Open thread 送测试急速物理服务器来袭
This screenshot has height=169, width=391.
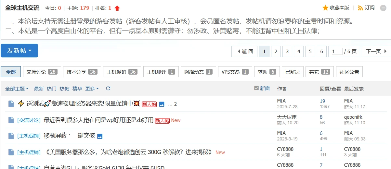pyautogui.click(x=79, y=104)
